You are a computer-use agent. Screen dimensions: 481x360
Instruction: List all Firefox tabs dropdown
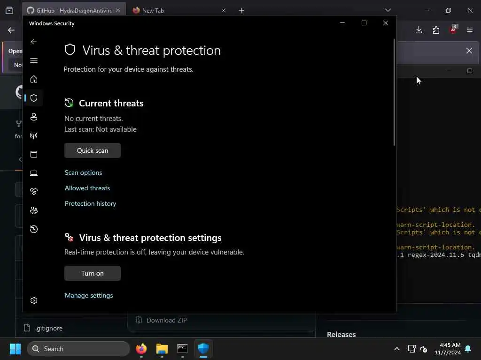coord(388,10)
